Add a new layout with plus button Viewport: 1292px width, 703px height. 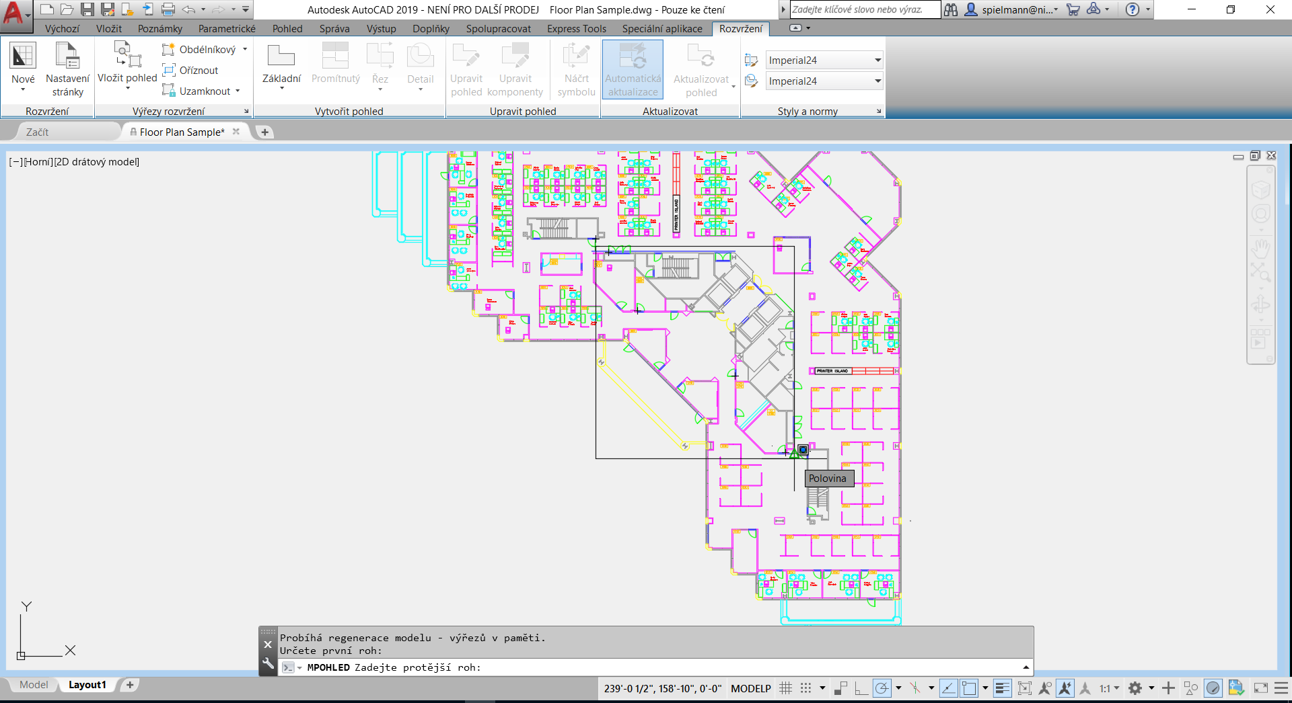(x=130, y=685)
